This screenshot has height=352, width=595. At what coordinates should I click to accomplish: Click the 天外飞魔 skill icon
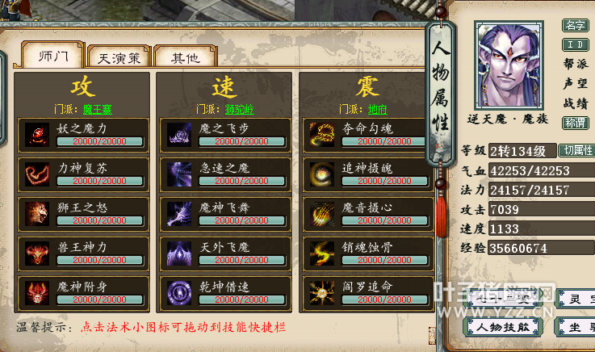[179, 254]
